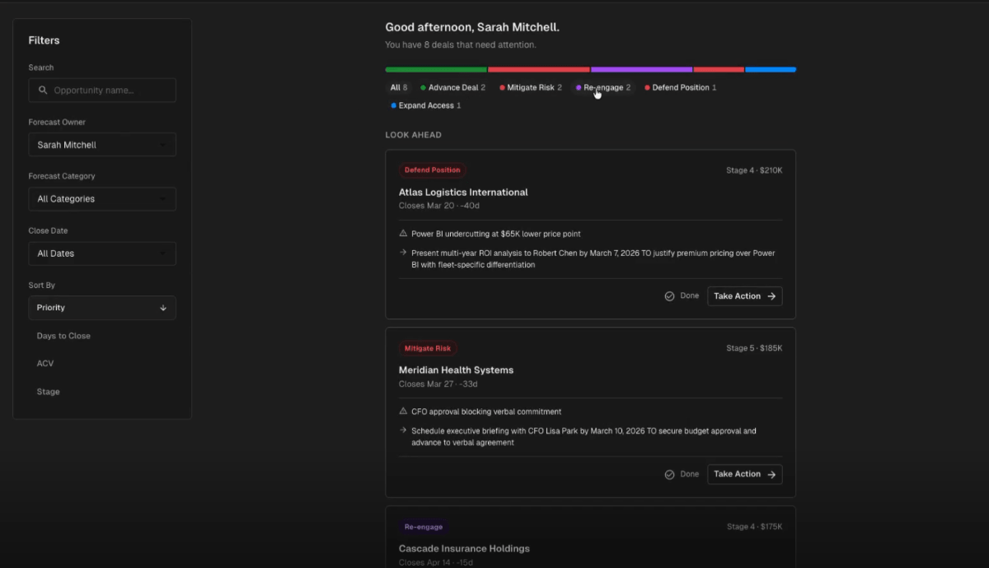Click the Mitigate Risk badge on Meridian card
The width and height of the screenshot is (989, 568).
[x=428, y=348]
